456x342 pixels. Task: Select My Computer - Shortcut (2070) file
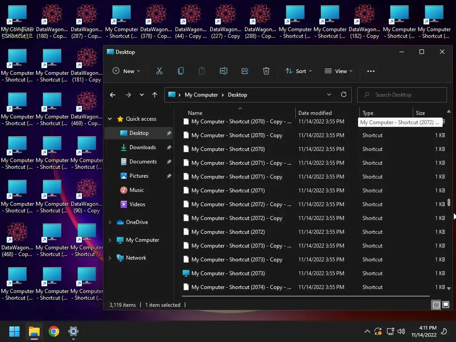(313, 149)
